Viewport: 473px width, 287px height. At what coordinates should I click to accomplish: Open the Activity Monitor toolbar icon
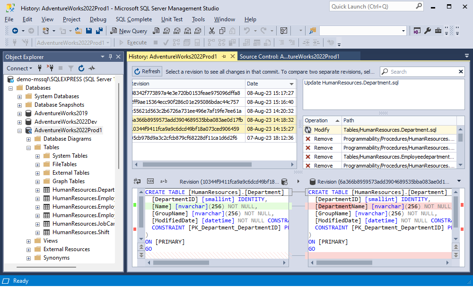coord(283,31)
